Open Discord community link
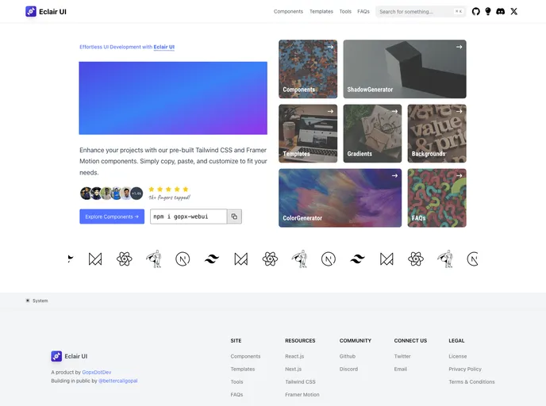The height and width of the screenshot is (406, 546). click(x=348, y=369)
